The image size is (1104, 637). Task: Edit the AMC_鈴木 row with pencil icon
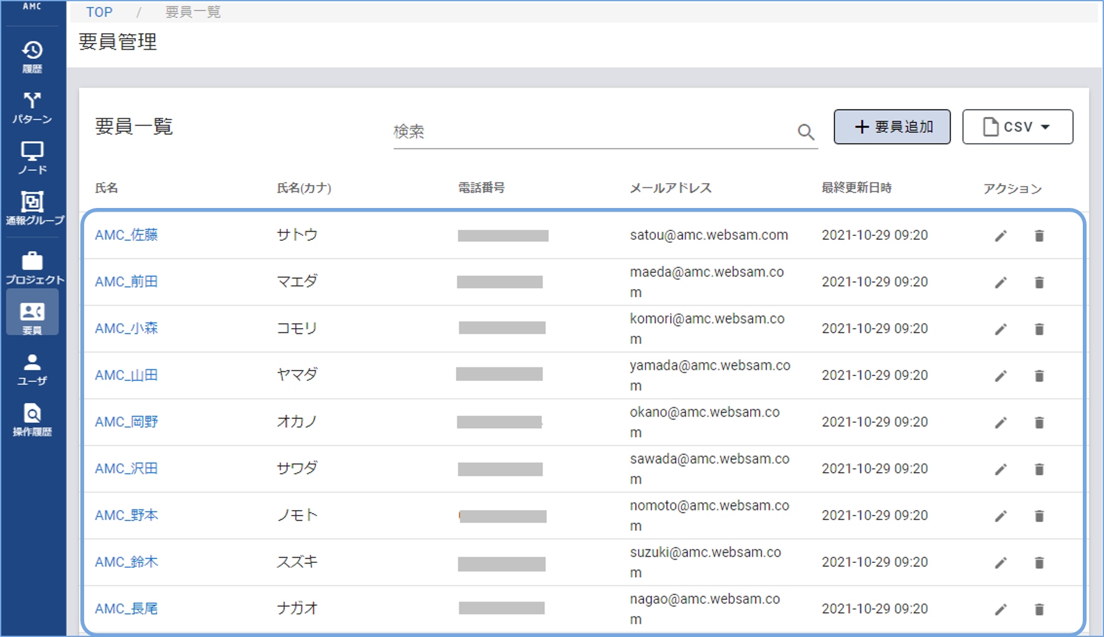click(x=1001, y=562)
